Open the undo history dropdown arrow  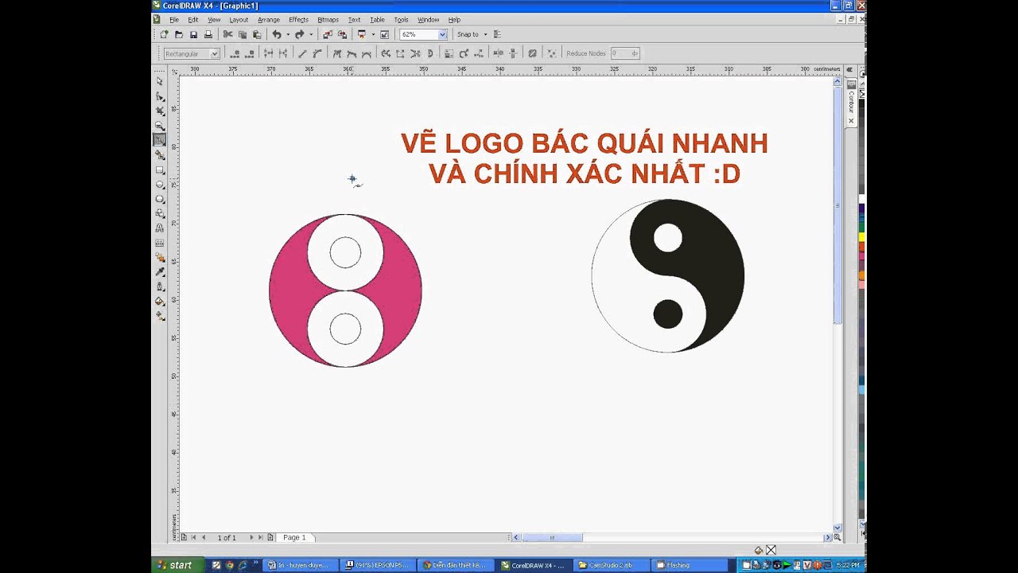287,34
